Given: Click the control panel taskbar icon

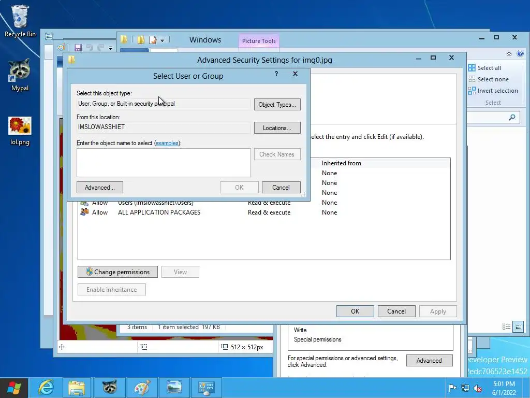Looking at the screenshot, I should 207,388.
